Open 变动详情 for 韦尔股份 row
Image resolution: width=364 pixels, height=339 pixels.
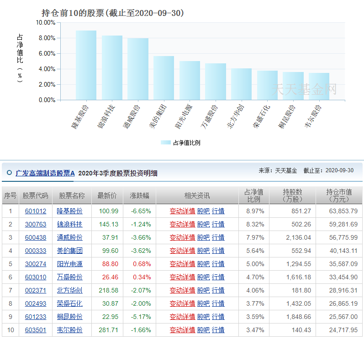(x=182, y=330)
